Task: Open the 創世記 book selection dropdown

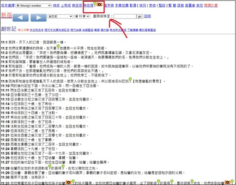Action: (60, 16)
